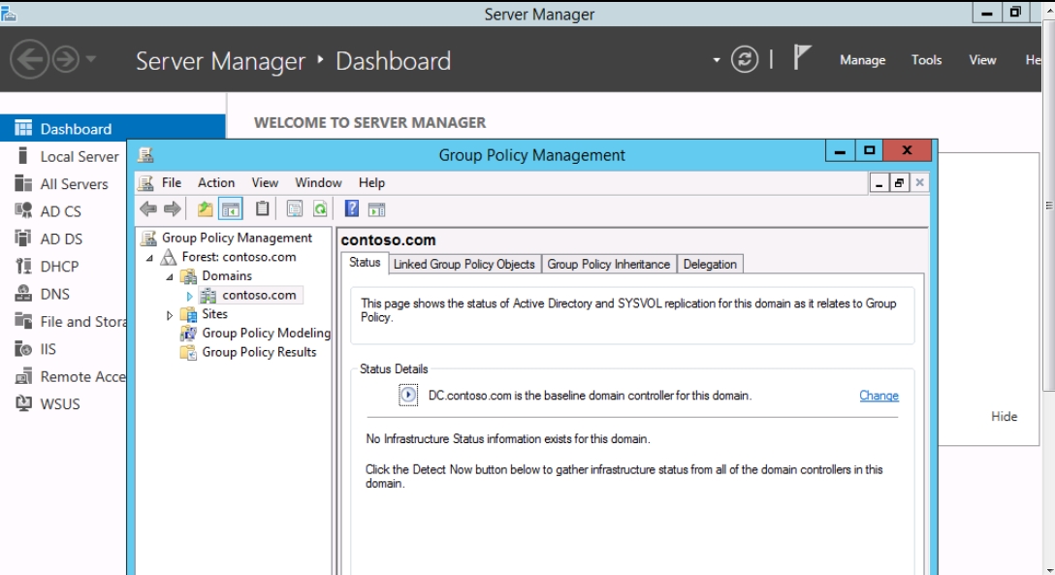Click the Server Manager refresh icon
The width and height of the screenshot is (1055, 575).
(745, 59)
